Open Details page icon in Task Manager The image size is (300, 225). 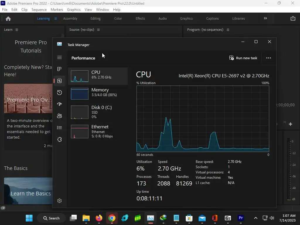coord(59,128)
